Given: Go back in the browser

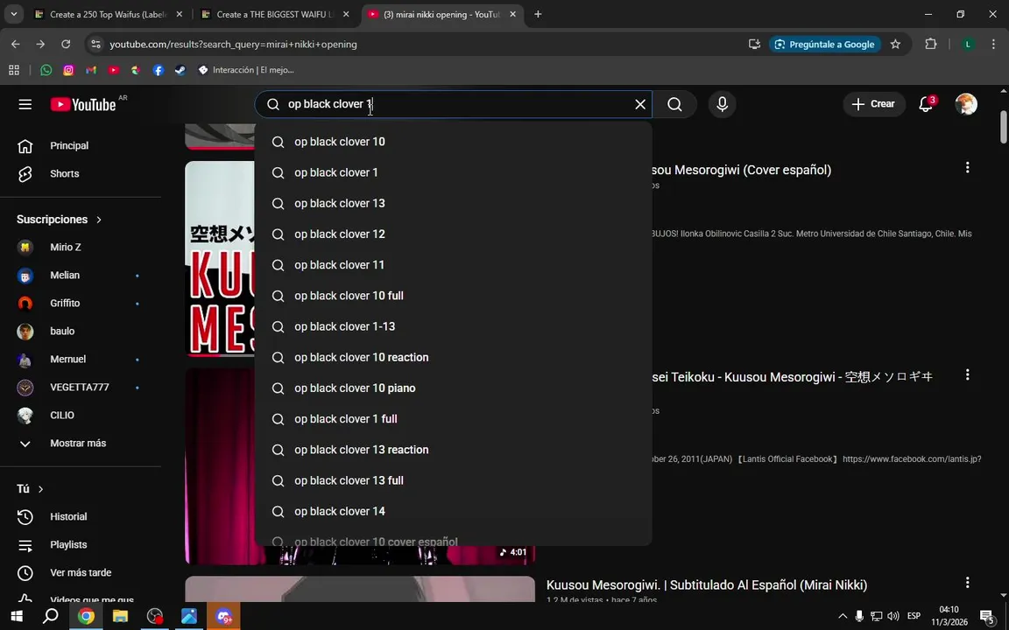Looking at the screenshot, I should (x=16, y=45).
